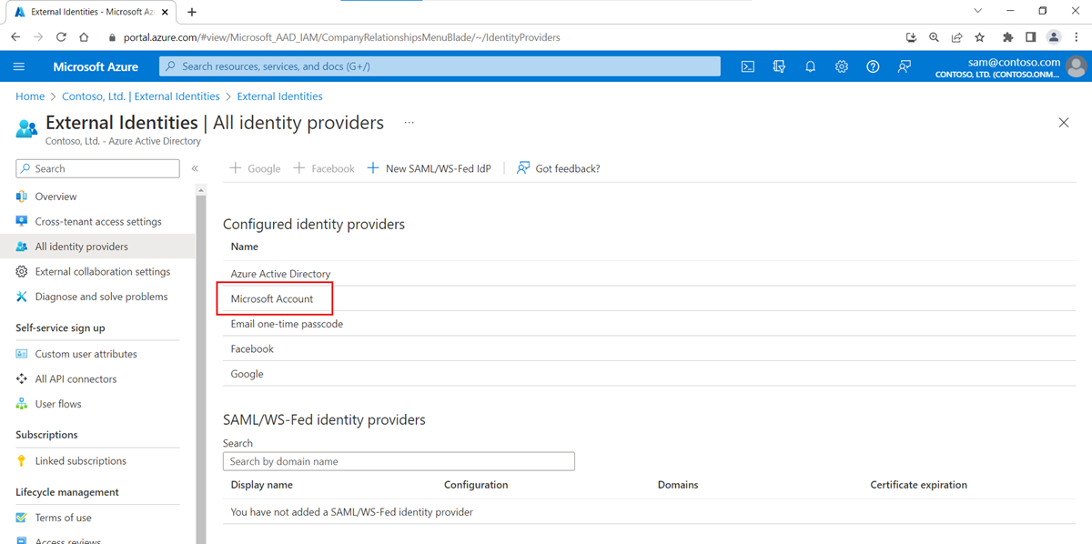Open the browser profile icon

(1054, 37)
